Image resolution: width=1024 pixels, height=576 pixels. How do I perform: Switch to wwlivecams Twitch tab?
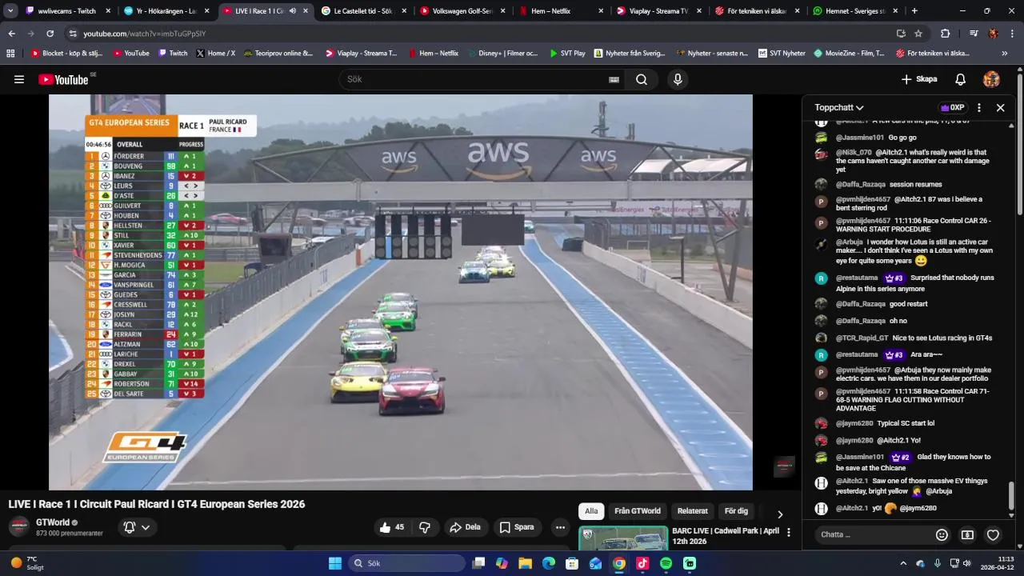coord(67,11)
